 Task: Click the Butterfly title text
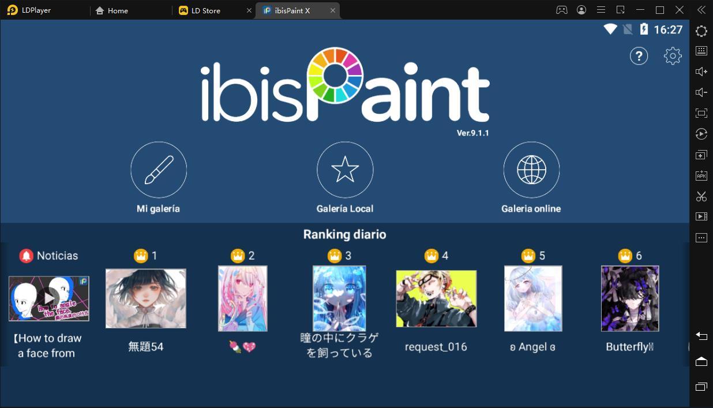click(629, 347)
